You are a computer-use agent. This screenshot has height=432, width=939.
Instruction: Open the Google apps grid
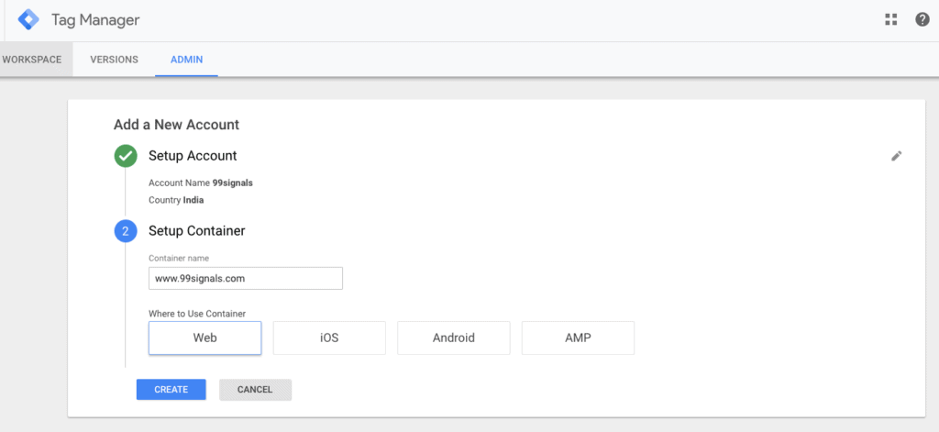(890, 19)
